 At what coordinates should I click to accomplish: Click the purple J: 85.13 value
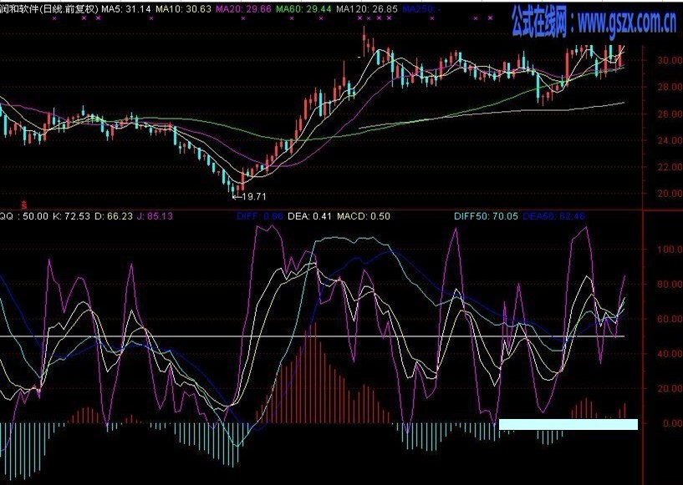(155, 216)
